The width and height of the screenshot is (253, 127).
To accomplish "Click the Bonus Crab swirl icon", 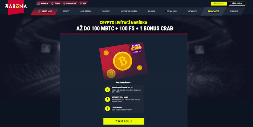I will (x=65, y=3).
